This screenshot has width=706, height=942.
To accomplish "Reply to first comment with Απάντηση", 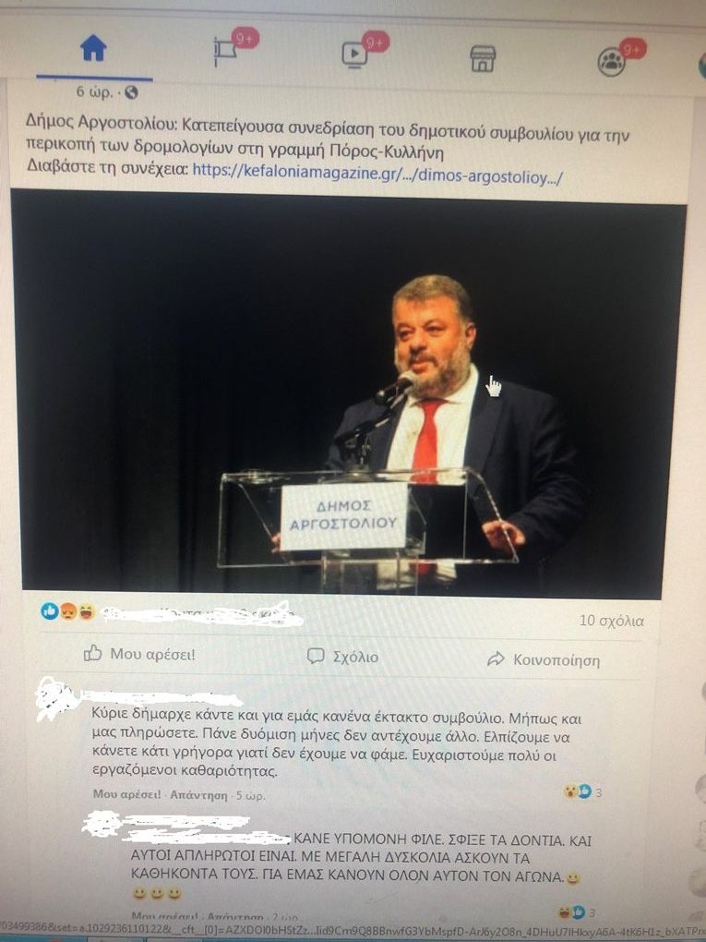I will pos(198,795).
